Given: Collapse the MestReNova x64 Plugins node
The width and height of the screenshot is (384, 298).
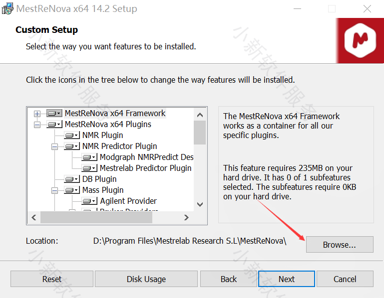Looking at the screenshot, I should (37, 125).
